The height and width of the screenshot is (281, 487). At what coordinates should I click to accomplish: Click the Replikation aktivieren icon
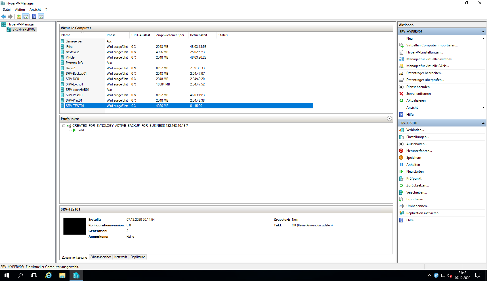401,213
